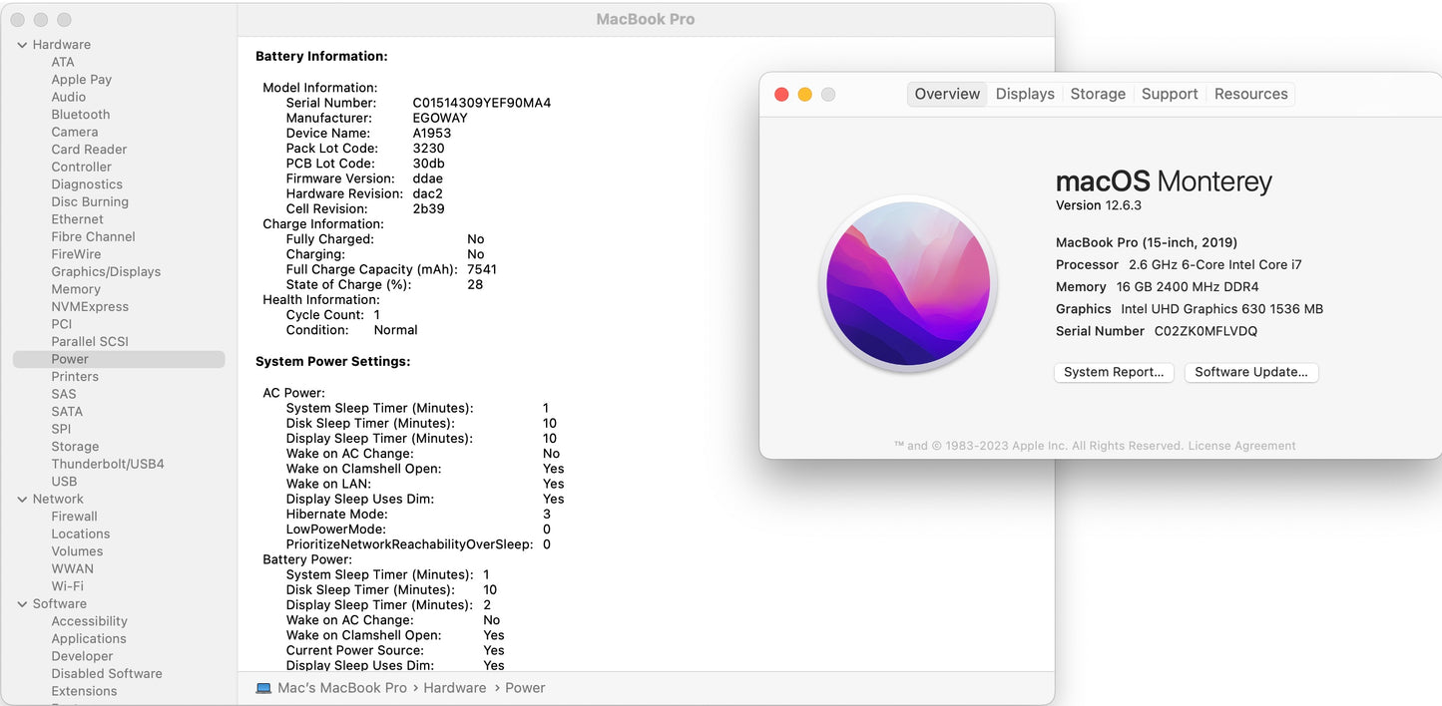Click Hardware in the bottom path bar
Screen dimensions: 1442x706
[x=454, y=688]
